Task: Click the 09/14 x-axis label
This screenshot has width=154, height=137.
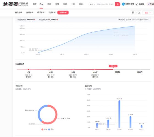Action: [x=62, y=54]
